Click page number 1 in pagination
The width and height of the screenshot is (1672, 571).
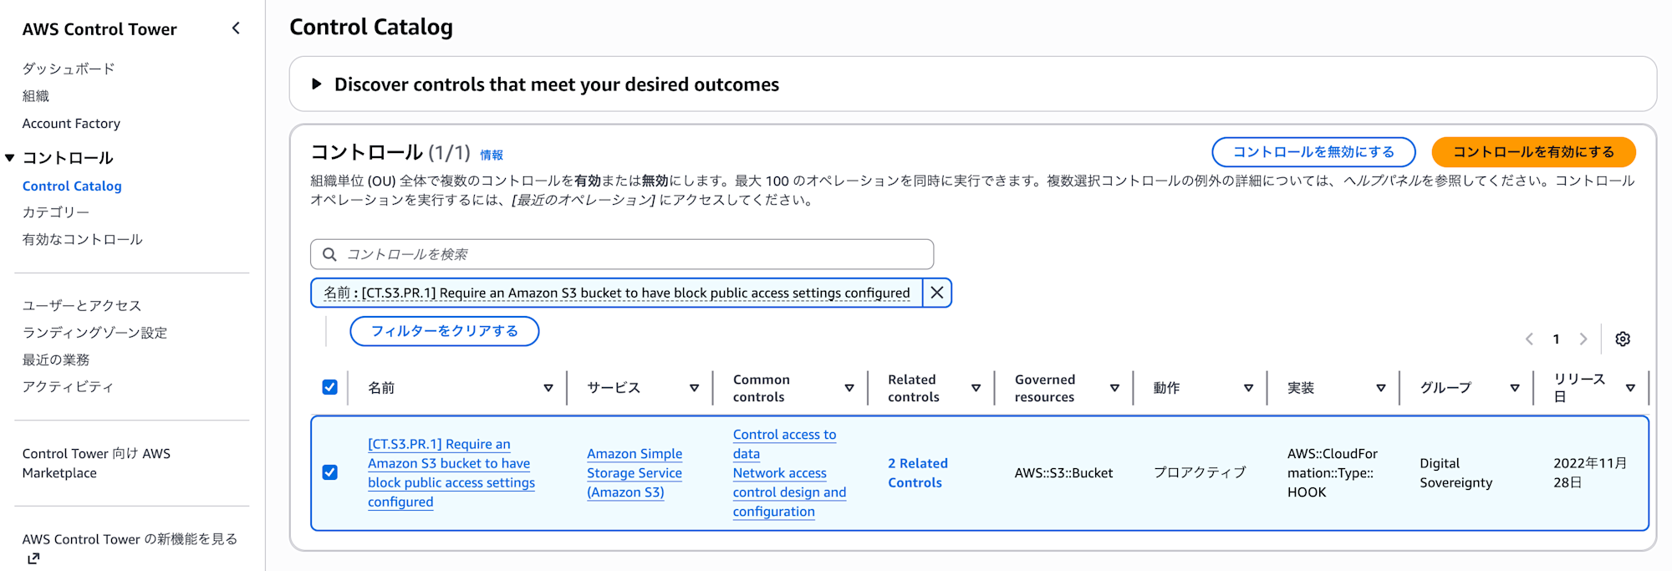tap(1556, 339)
